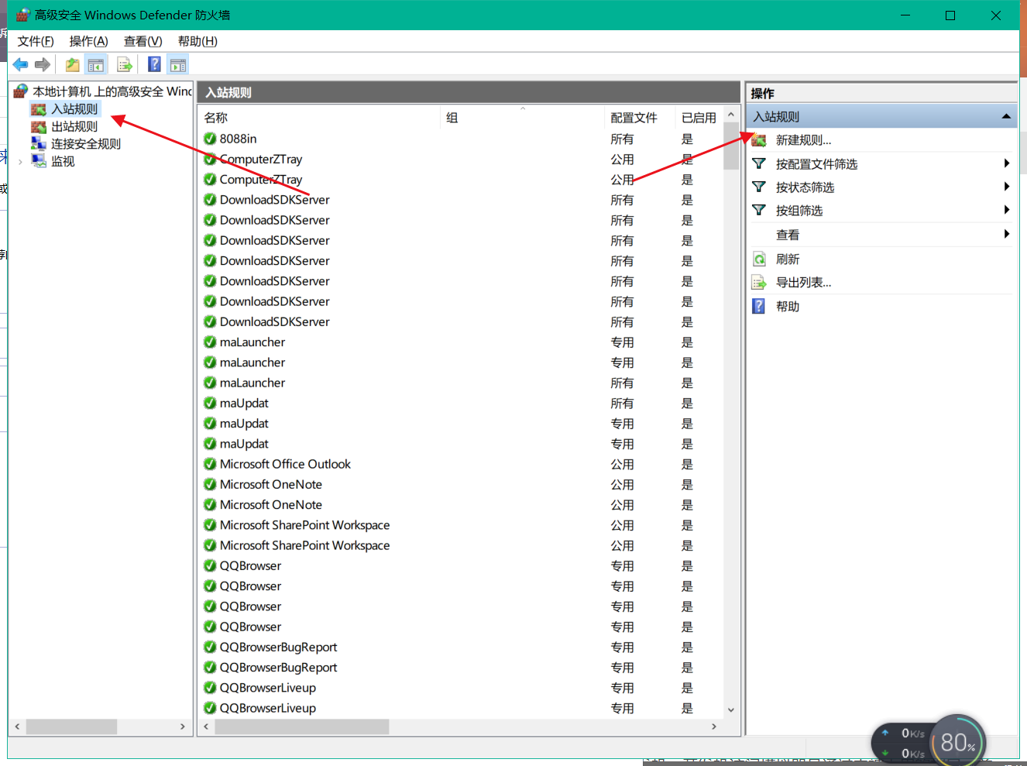The image size is (1027, 766).
Task: Click the icon beside 连接安全规则 in the tree
Action: 39,143
